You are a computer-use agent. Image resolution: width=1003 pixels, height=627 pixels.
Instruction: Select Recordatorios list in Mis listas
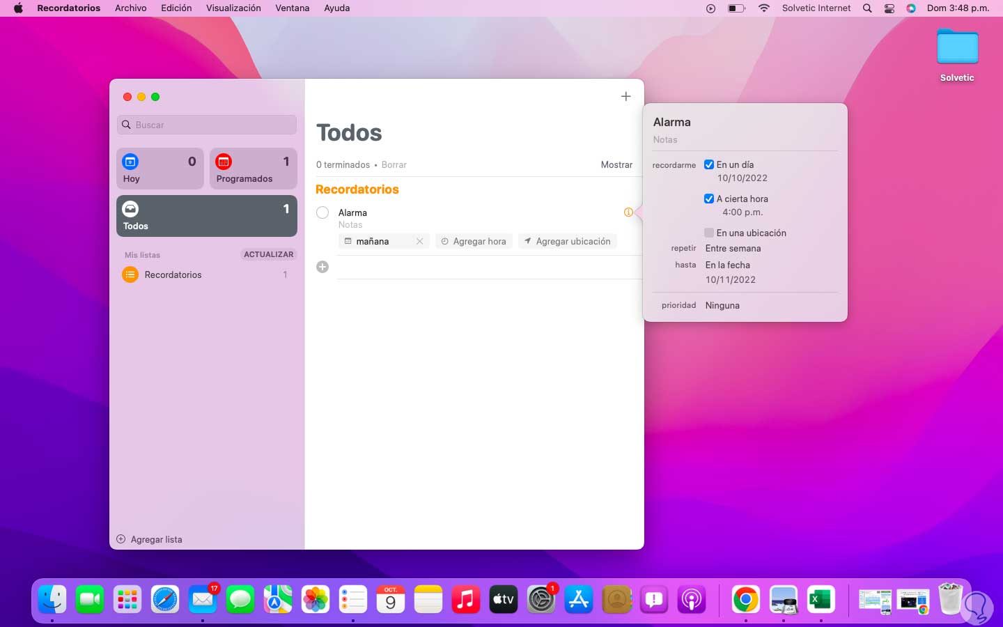(207, 274)
